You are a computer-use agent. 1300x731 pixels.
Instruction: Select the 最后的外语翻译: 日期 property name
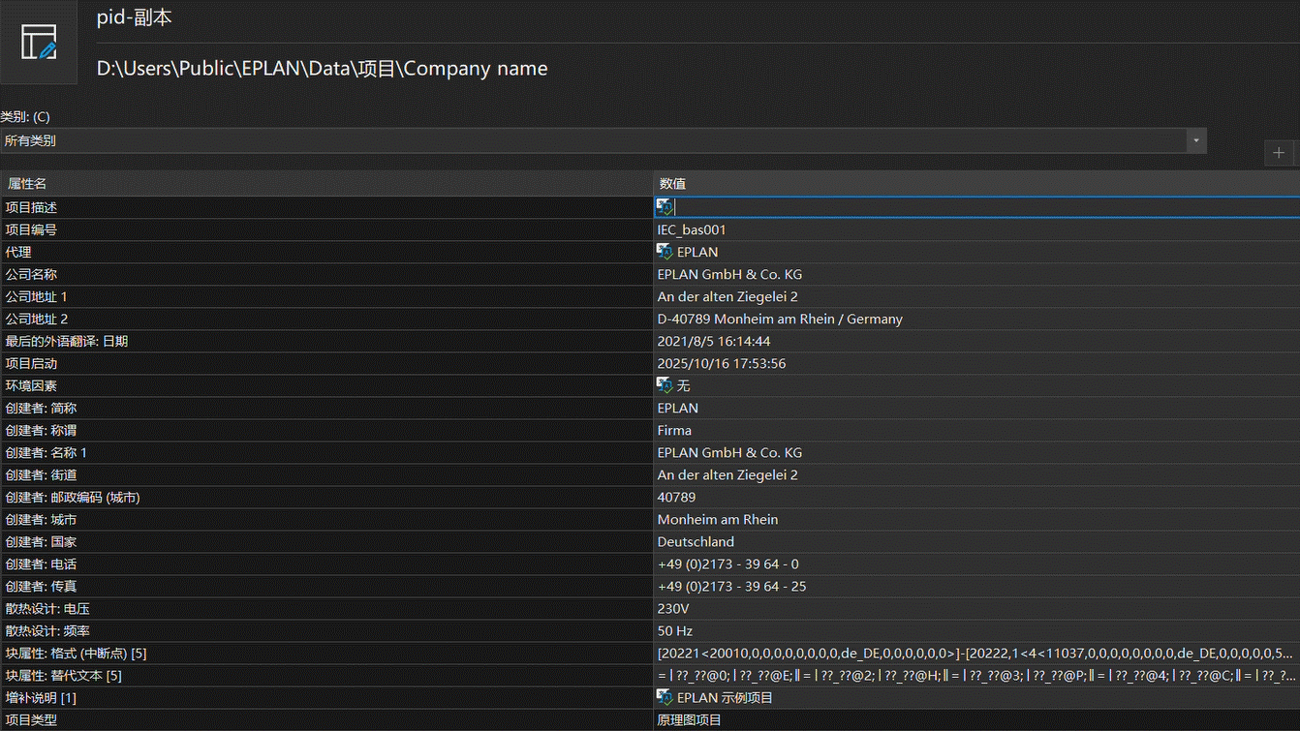click(67, 341)
